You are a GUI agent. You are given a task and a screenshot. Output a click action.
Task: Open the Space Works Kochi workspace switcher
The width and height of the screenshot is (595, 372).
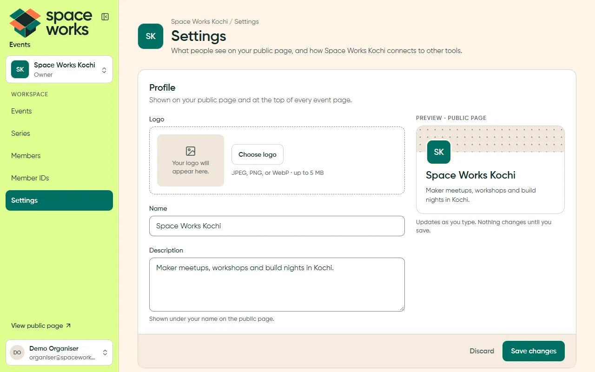click(x=59, y=69)
